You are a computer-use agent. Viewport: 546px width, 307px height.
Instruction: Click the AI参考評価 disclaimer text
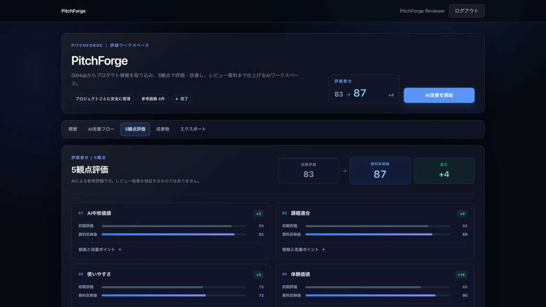click(136, 181)
